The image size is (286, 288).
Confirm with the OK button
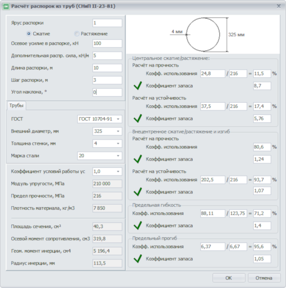(229, 278)
